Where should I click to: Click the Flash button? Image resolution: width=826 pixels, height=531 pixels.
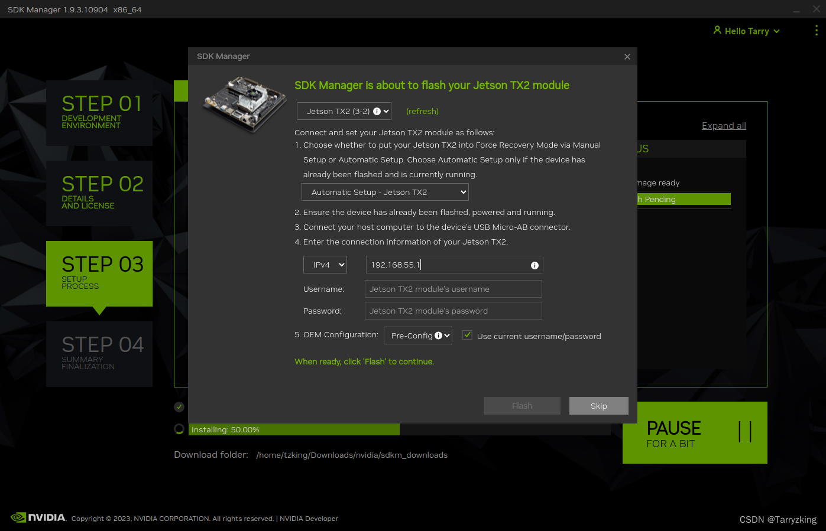[522, 406]
